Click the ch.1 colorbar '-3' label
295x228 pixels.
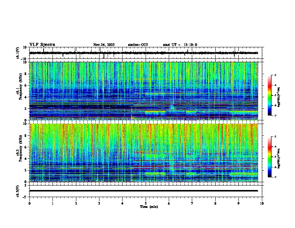[x=275, y=75]
